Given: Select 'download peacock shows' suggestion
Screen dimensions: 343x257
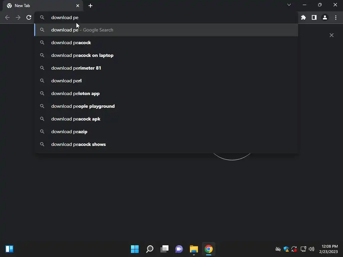Looking at the screenshot, I should tap(166, 144).
